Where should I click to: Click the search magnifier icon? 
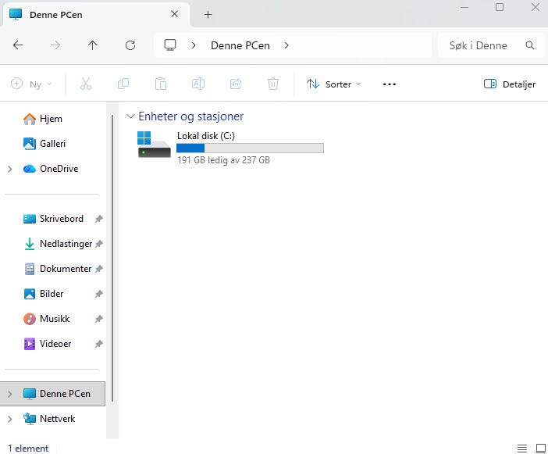pyautogui.click(x=530, y=45)
